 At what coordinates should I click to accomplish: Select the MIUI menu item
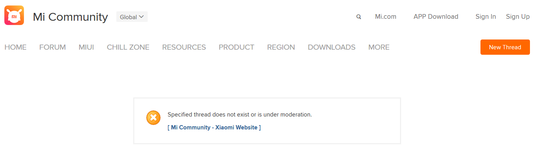coord(86,47)
